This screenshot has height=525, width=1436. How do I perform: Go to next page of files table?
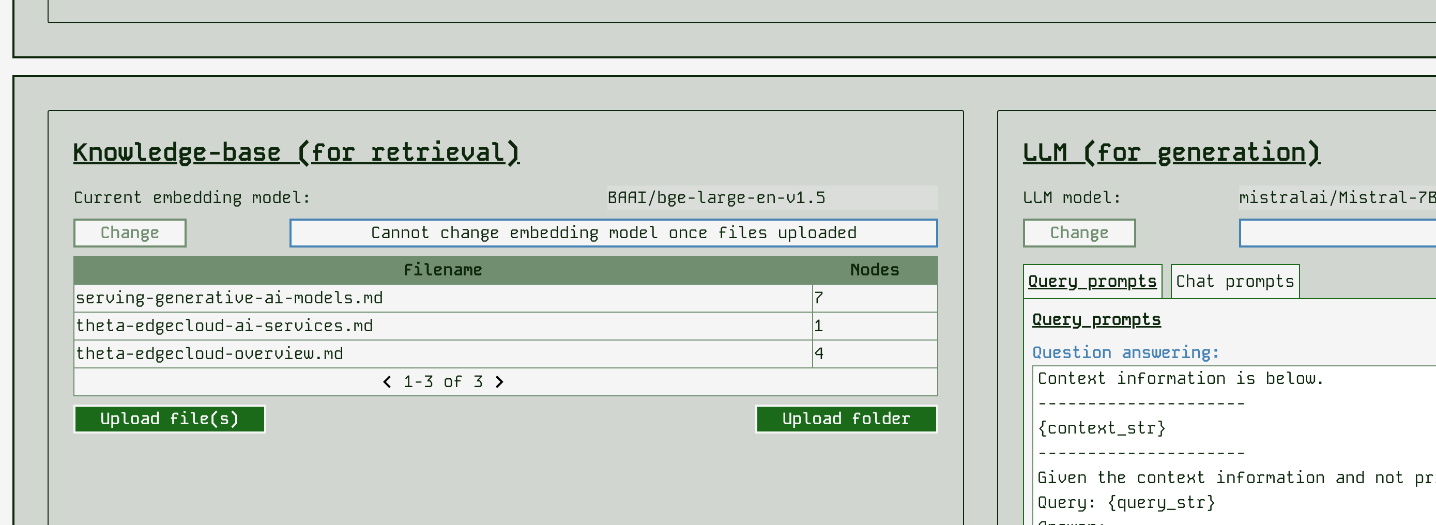(x=499, y=382)
